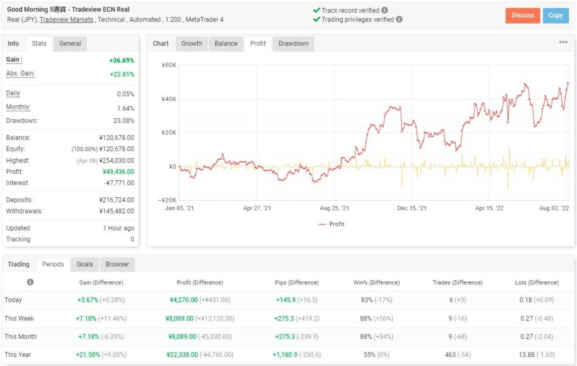The width and height of the screenshot is (577, 366).
Task: Open the three-dots chart options menu
Action: (x=563, y=43)
